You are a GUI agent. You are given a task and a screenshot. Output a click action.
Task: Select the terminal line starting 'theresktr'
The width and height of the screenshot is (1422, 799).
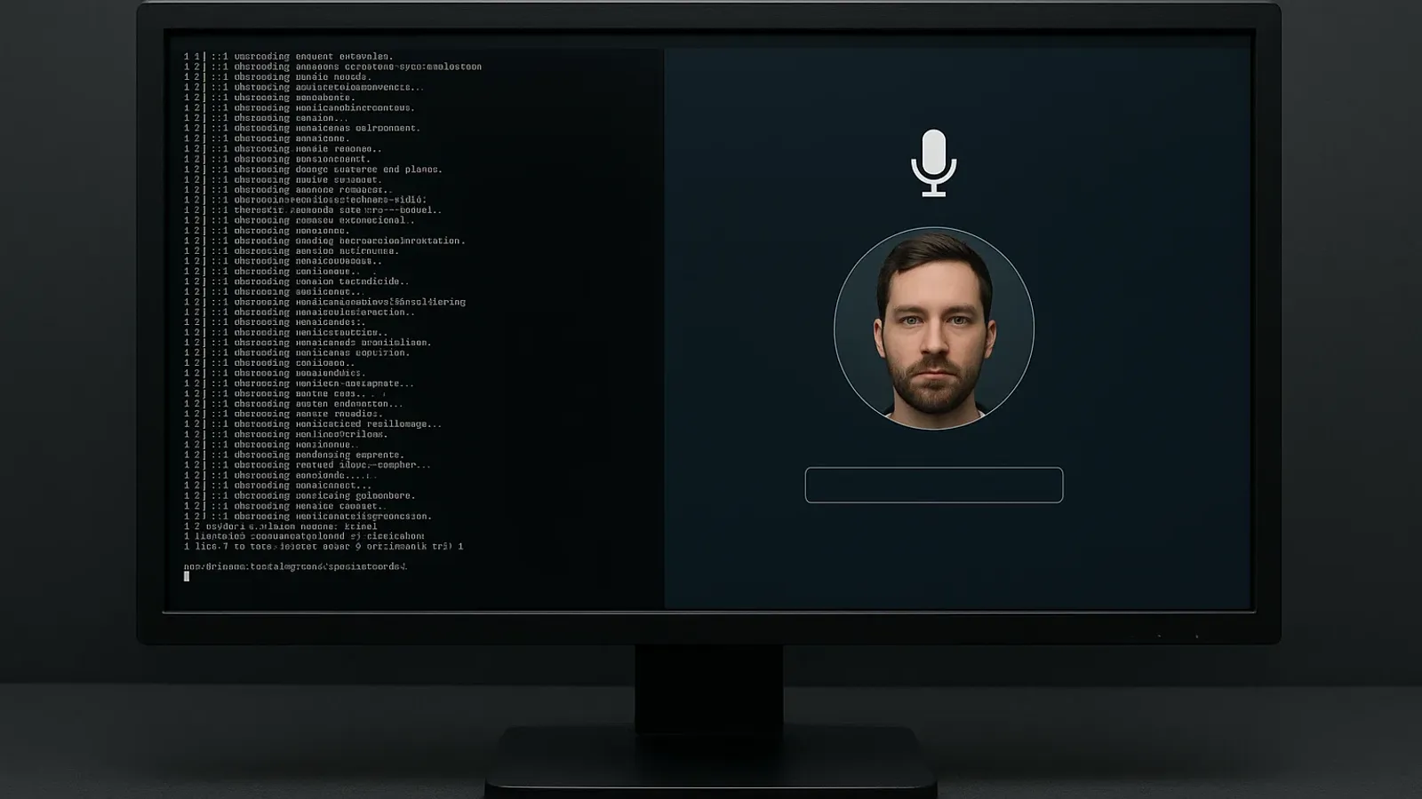313,210
